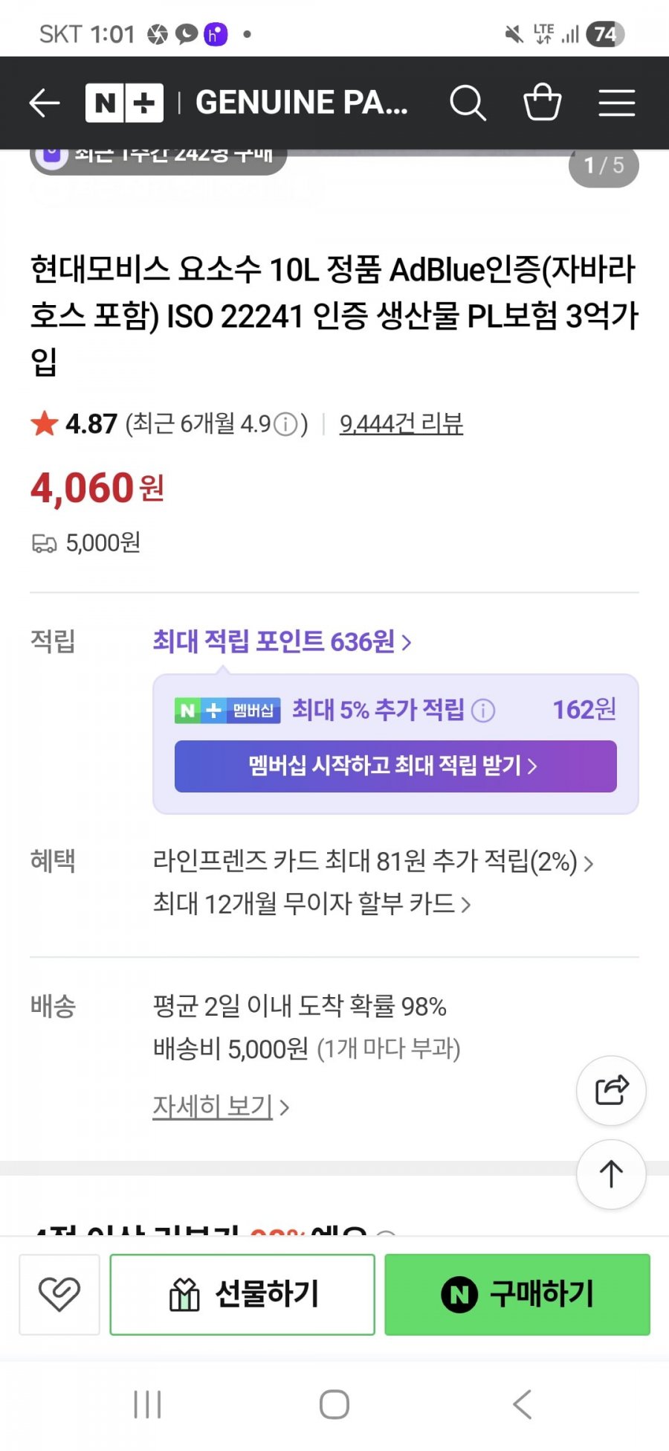669x1451 pixels.
Task: Open the shopping cart icon
Action: pyautogui.click(x=543, y=102)
